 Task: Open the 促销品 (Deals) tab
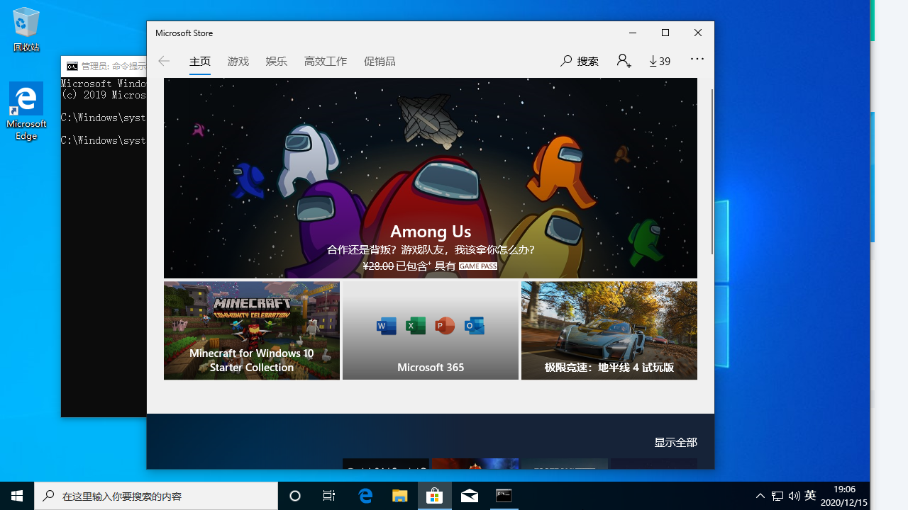(x=380, y=61)
